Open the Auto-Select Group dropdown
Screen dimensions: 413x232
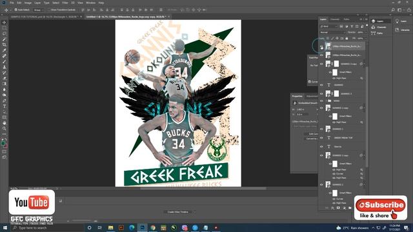point(38,10)
